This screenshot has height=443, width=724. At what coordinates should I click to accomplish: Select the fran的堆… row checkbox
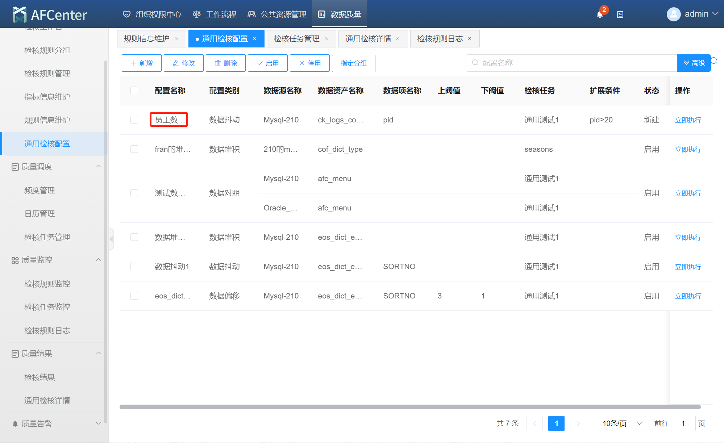[134, 149]
